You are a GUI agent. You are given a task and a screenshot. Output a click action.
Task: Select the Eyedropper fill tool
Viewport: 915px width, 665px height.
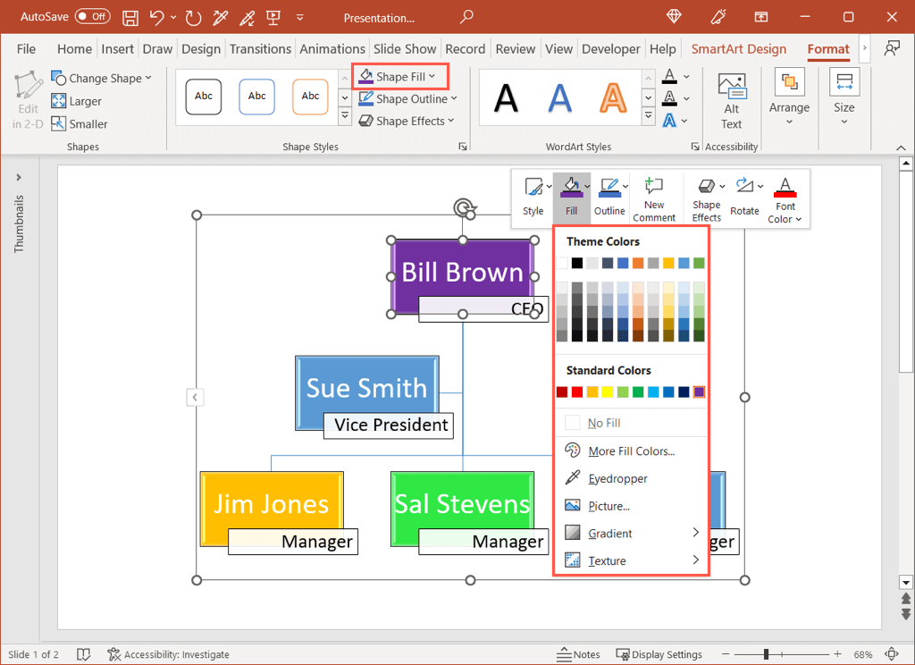[x=617, y=479]
